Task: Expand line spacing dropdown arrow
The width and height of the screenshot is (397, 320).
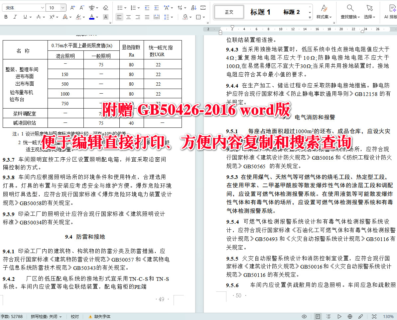Action: tap(172, 17)
